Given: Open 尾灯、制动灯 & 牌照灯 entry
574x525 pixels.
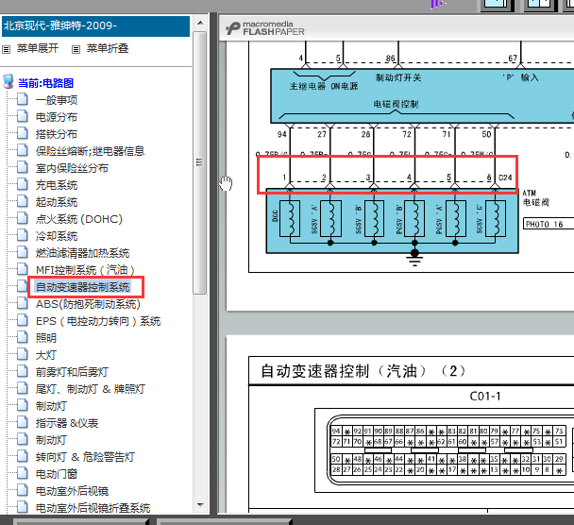Looking at the screenshot, I should [x=91, y=389].
